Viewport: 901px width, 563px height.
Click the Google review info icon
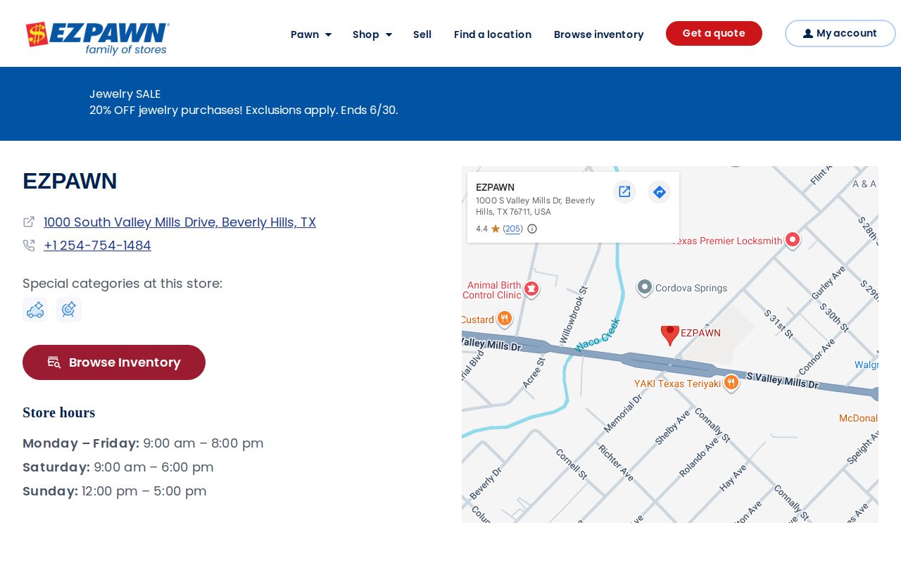click(532, 229)
